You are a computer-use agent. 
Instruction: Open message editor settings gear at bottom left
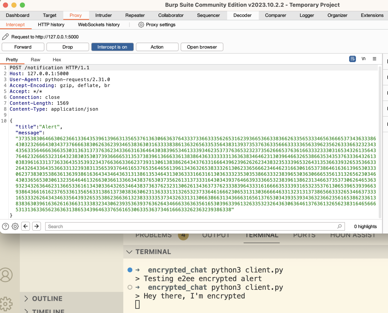click(x=15, y=226)
